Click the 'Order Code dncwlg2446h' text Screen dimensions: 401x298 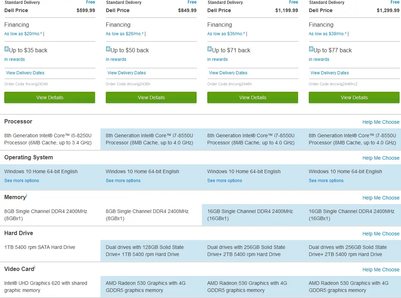click(x=229, y=84)
